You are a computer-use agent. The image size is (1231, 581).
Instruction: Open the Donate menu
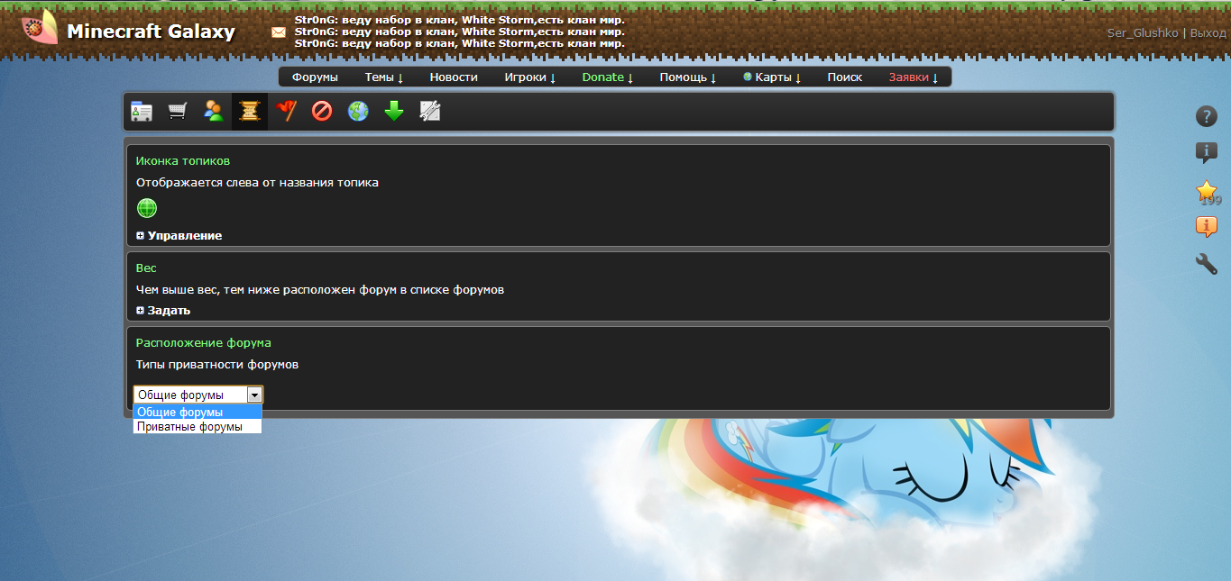pyautogui.click(x=607, y=77)
